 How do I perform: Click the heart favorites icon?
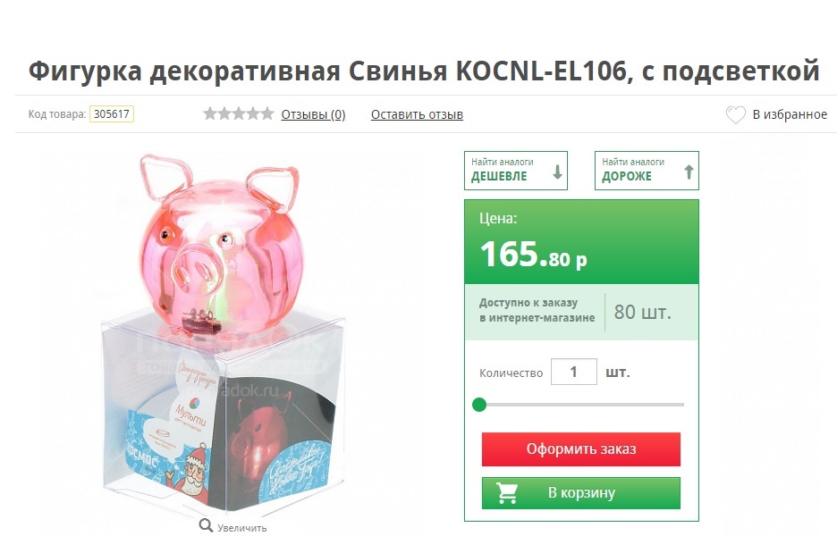pyautogui.click(x=736, y=114)
